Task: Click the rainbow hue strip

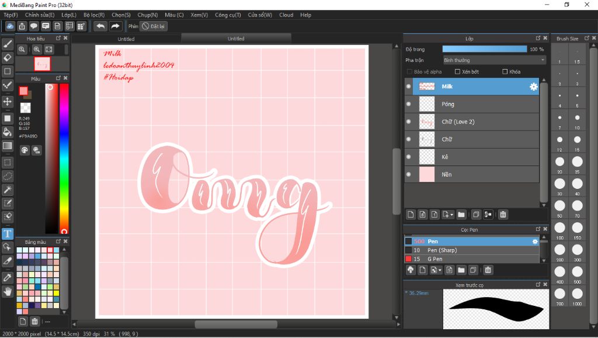Action: (64, 158)
